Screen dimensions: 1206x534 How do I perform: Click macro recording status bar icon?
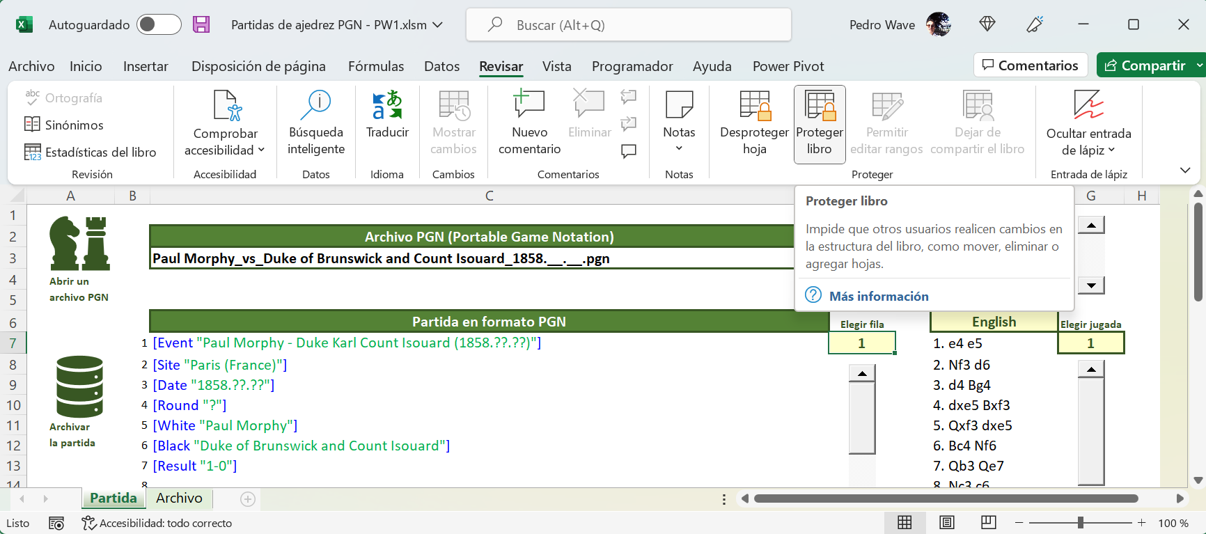(56, 523)
